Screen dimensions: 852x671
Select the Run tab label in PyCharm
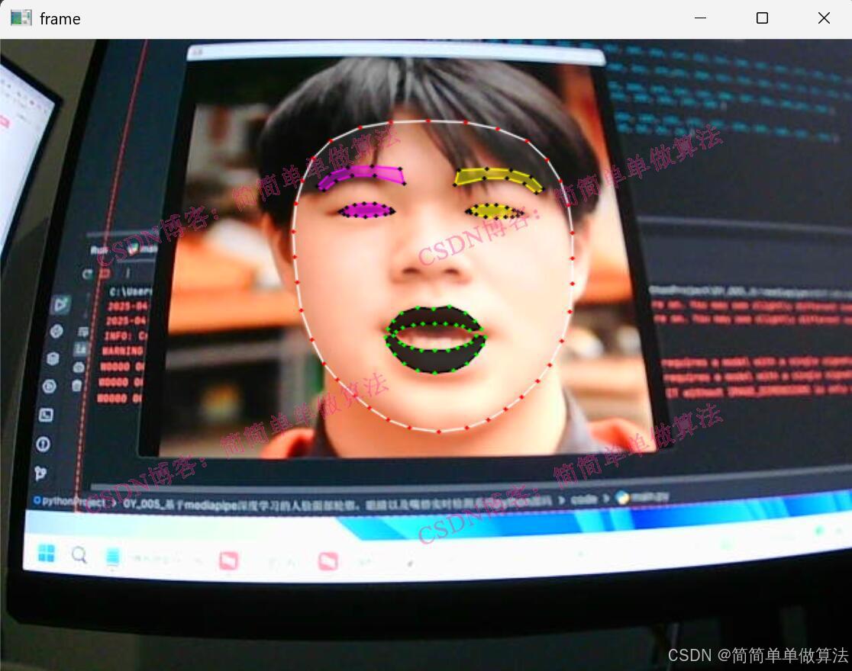[x=99, y=250]
